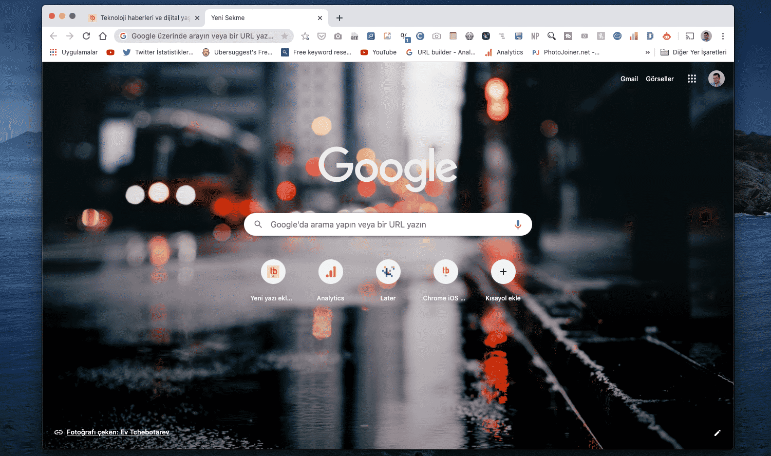This screenshot has height=456, width=771.
Task: Open Analytics bookmark in bookmarks bar
Action: pyautogui.click(x=504, y=52)
